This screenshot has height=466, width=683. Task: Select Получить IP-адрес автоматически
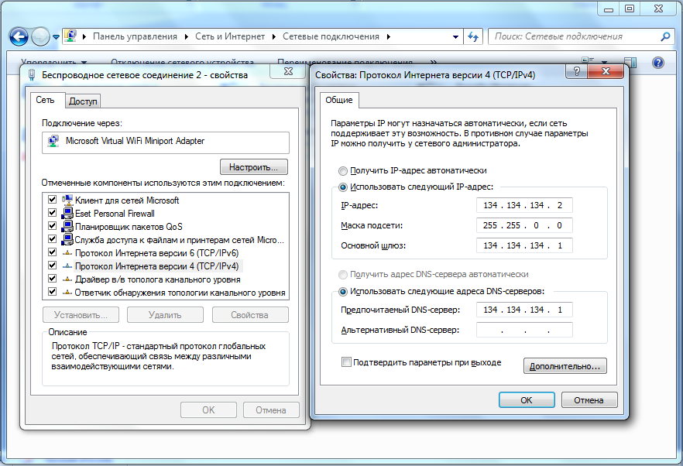[343, 171]
